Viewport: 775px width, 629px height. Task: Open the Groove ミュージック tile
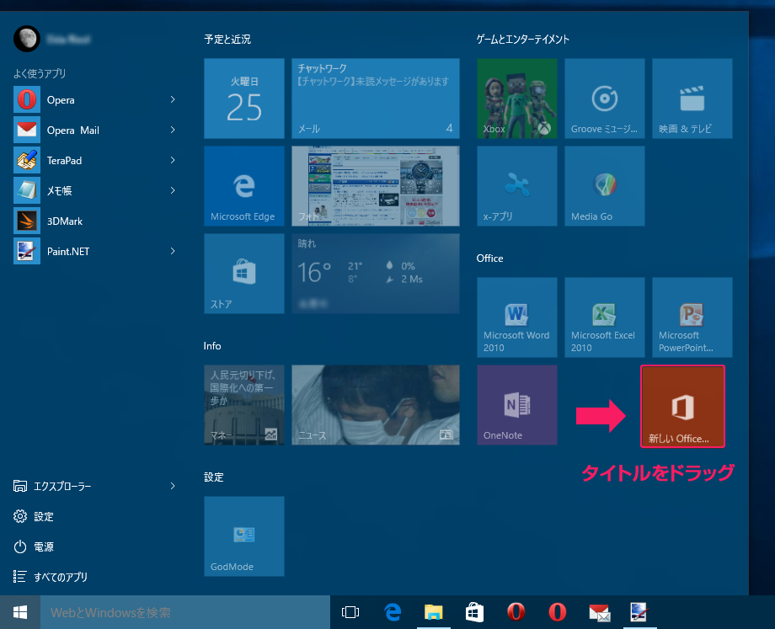click(x=605, y=99)
